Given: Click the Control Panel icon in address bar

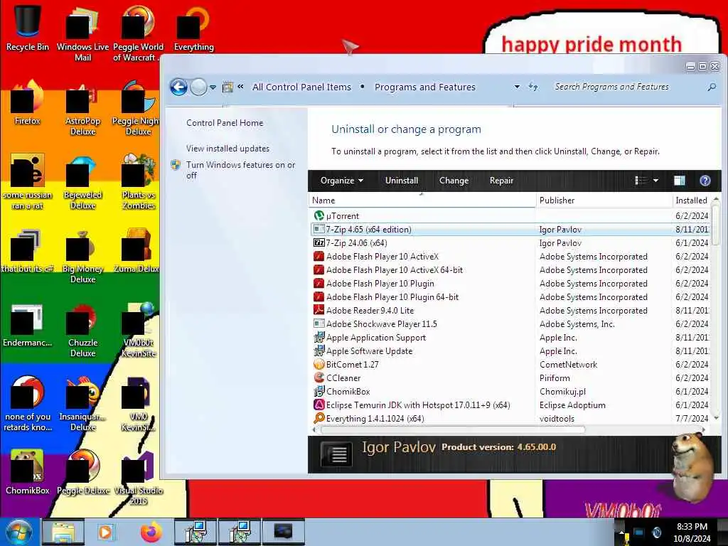Looking at the screenshot, I should (227, 87).
